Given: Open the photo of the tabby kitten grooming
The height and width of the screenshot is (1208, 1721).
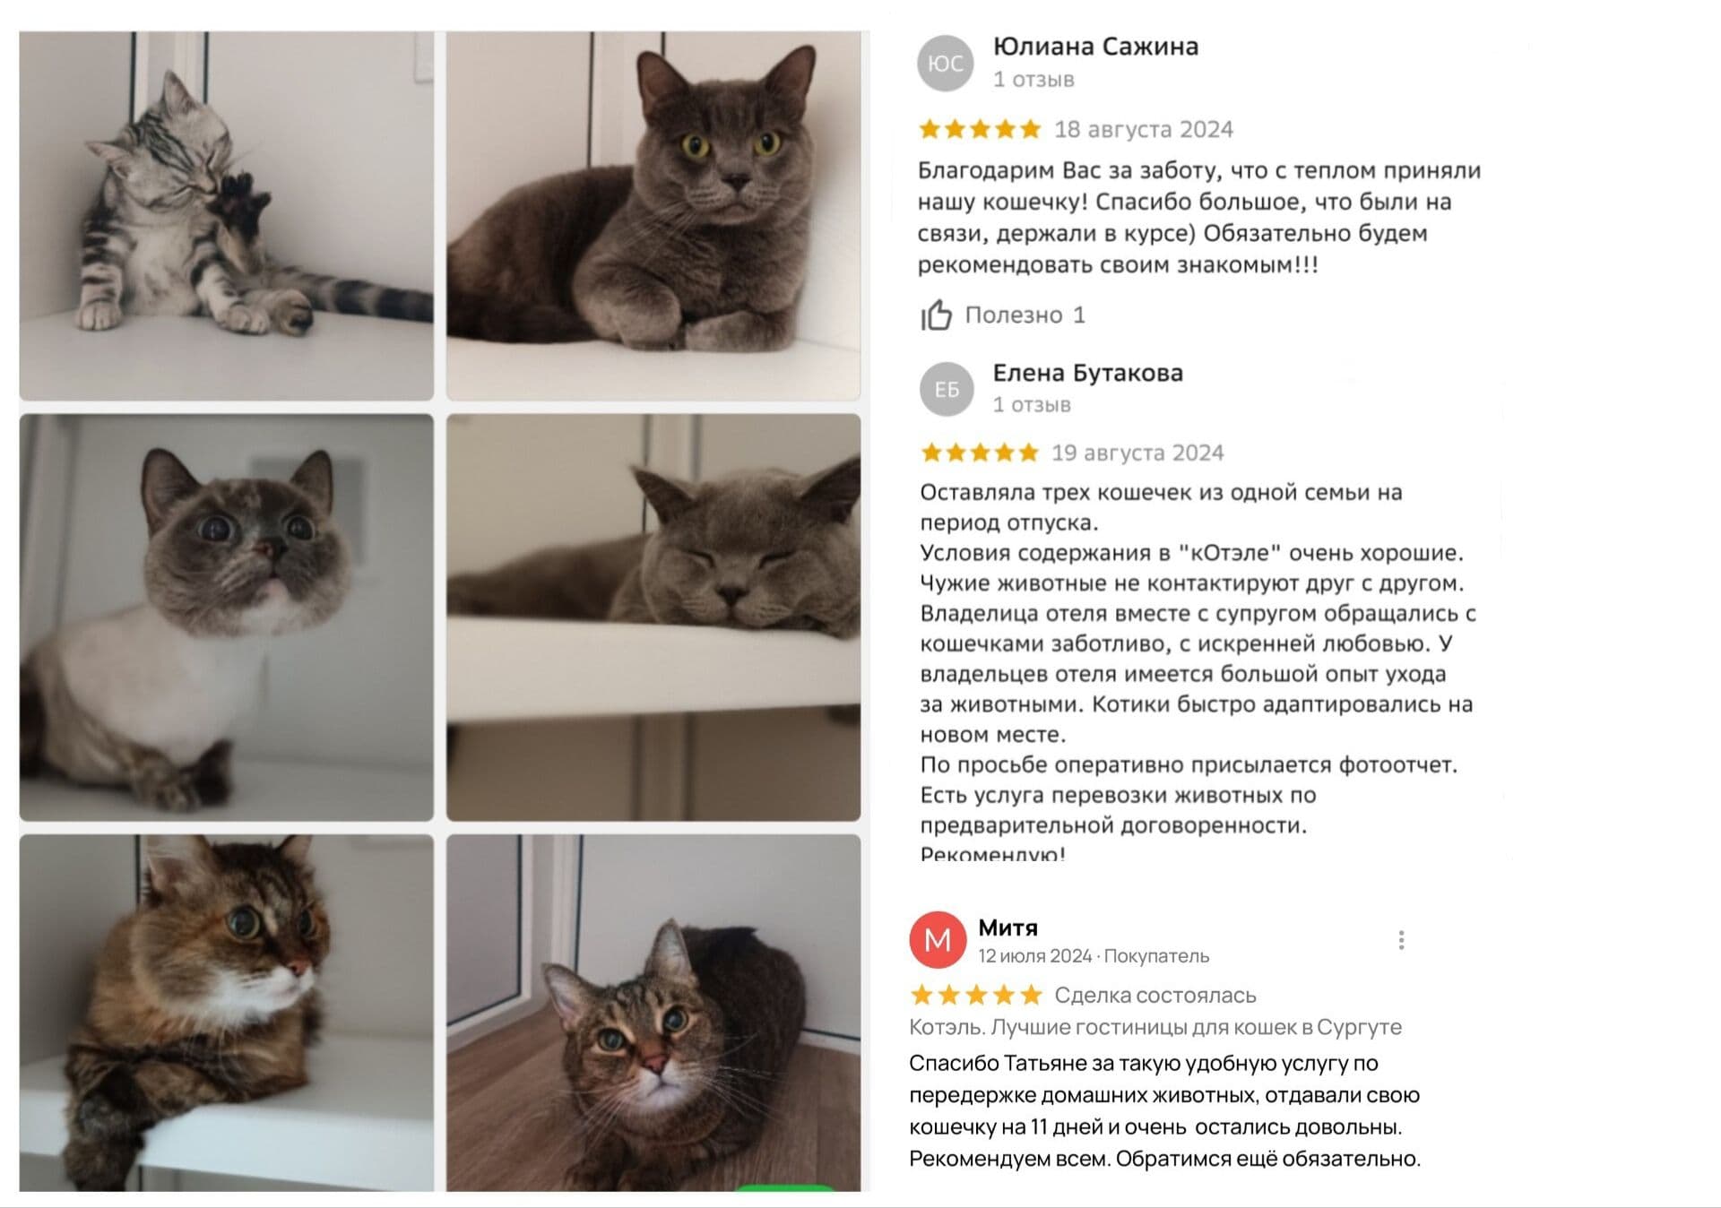Looking at the screenshot, I should tap(227, 216).
